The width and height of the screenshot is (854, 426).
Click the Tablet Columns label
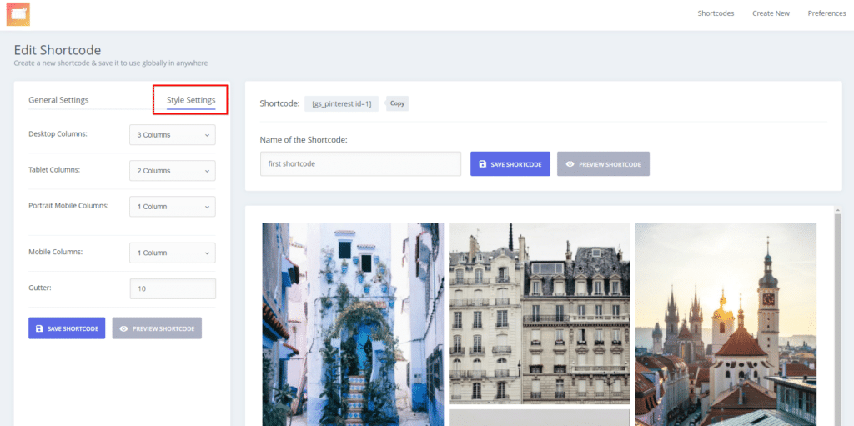[54, 169]
